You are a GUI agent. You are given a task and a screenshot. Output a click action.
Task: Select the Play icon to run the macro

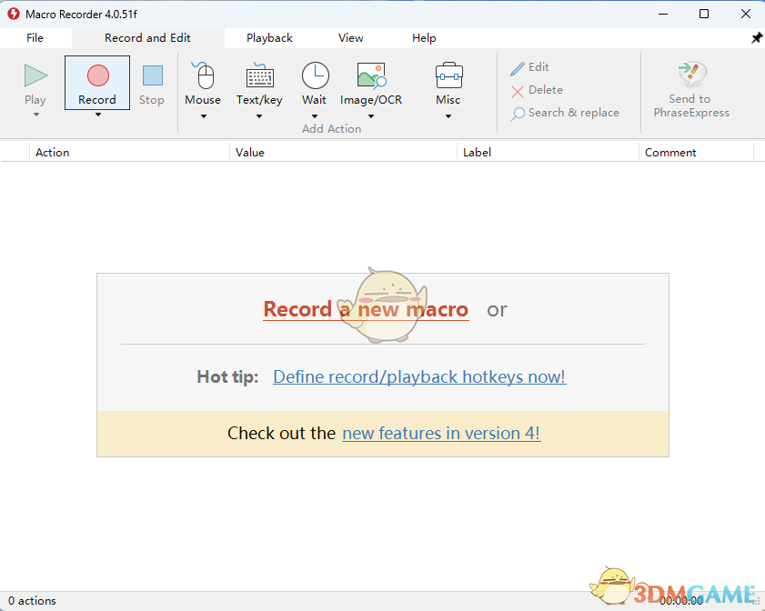[35, 76]
